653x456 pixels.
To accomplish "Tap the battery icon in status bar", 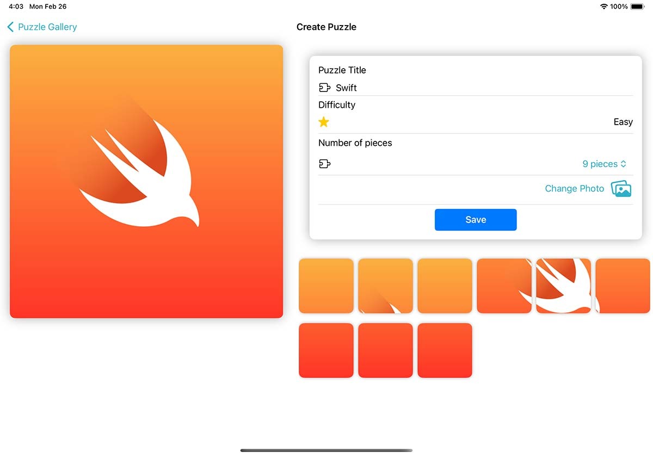I will (637, 7).
